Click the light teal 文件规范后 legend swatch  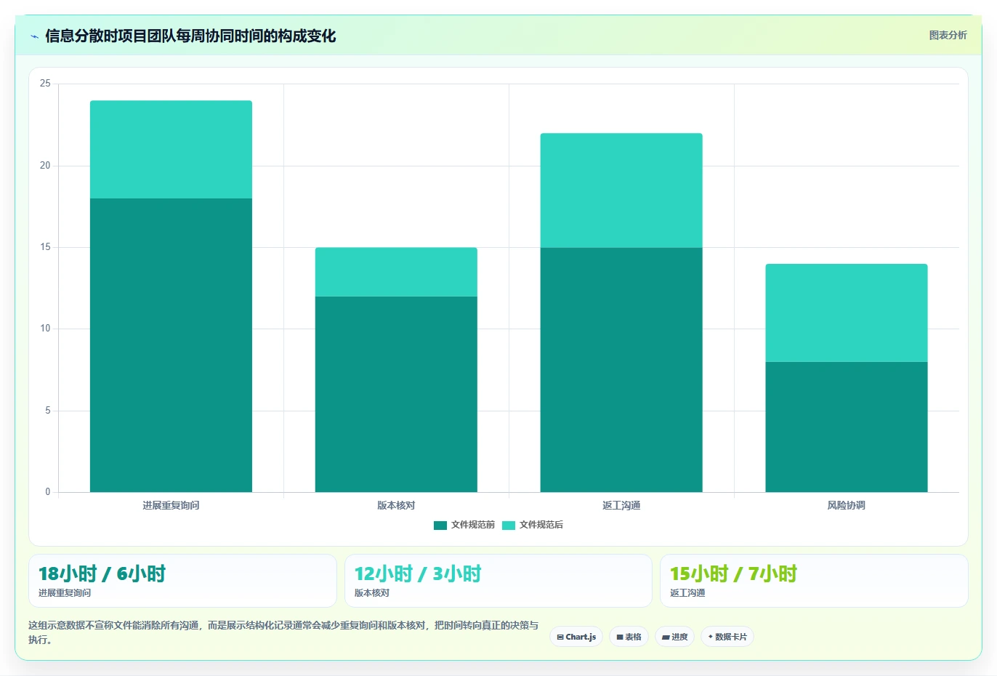click(509, 525)
